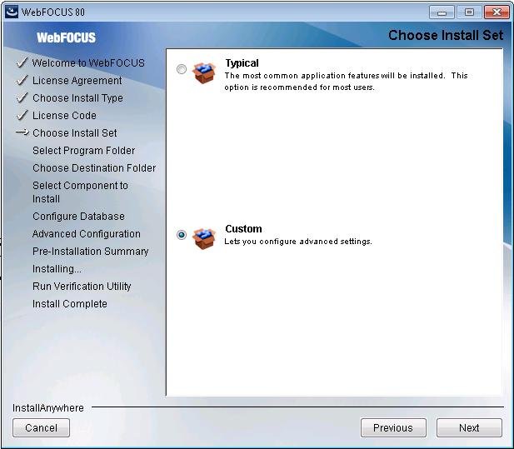Click the 'most common application features' description
The width and height of the screenshot is (514, 449).
point(346,82)
